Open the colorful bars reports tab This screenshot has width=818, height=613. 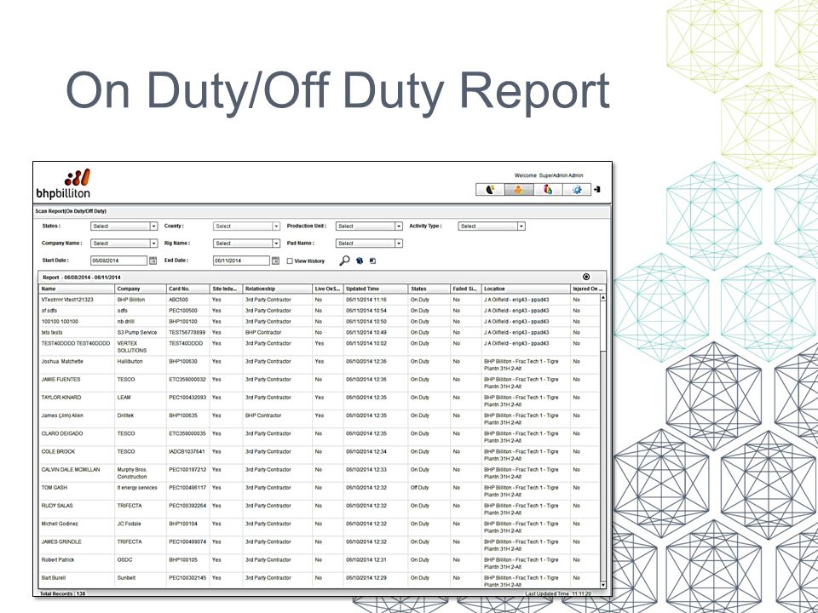[548, 190]
